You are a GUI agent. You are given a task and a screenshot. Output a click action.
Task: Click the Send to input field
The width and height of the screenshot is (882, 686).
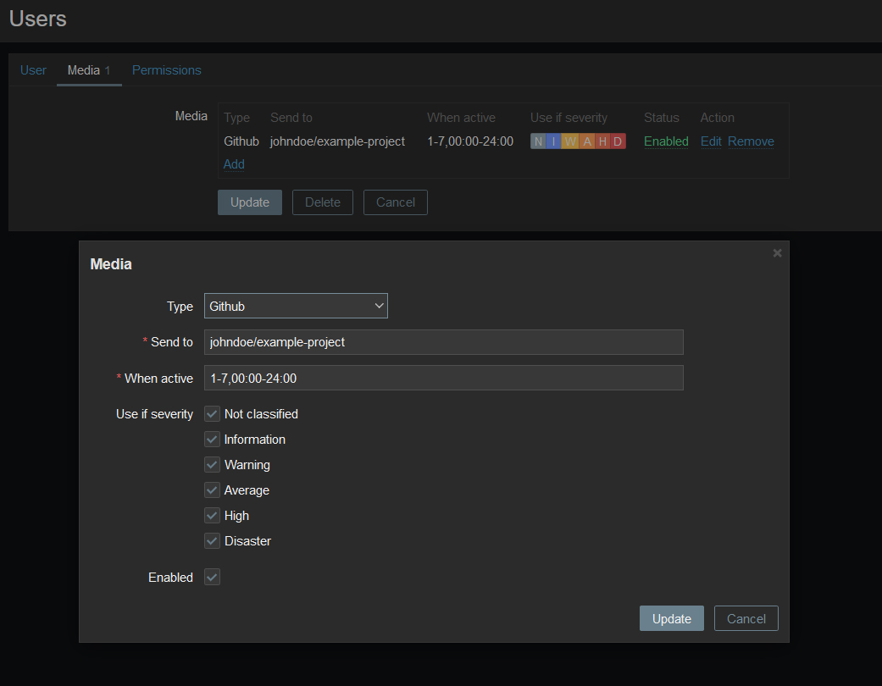tap(443, 342)
